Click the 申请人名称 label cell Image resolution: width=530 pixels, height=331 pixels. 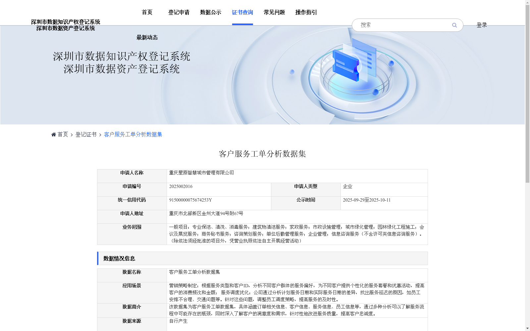132,176
